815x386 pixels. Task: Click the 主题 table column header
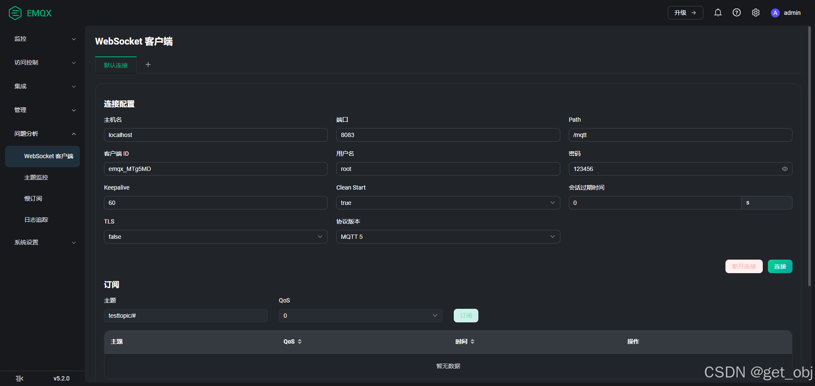click(117, 341)
